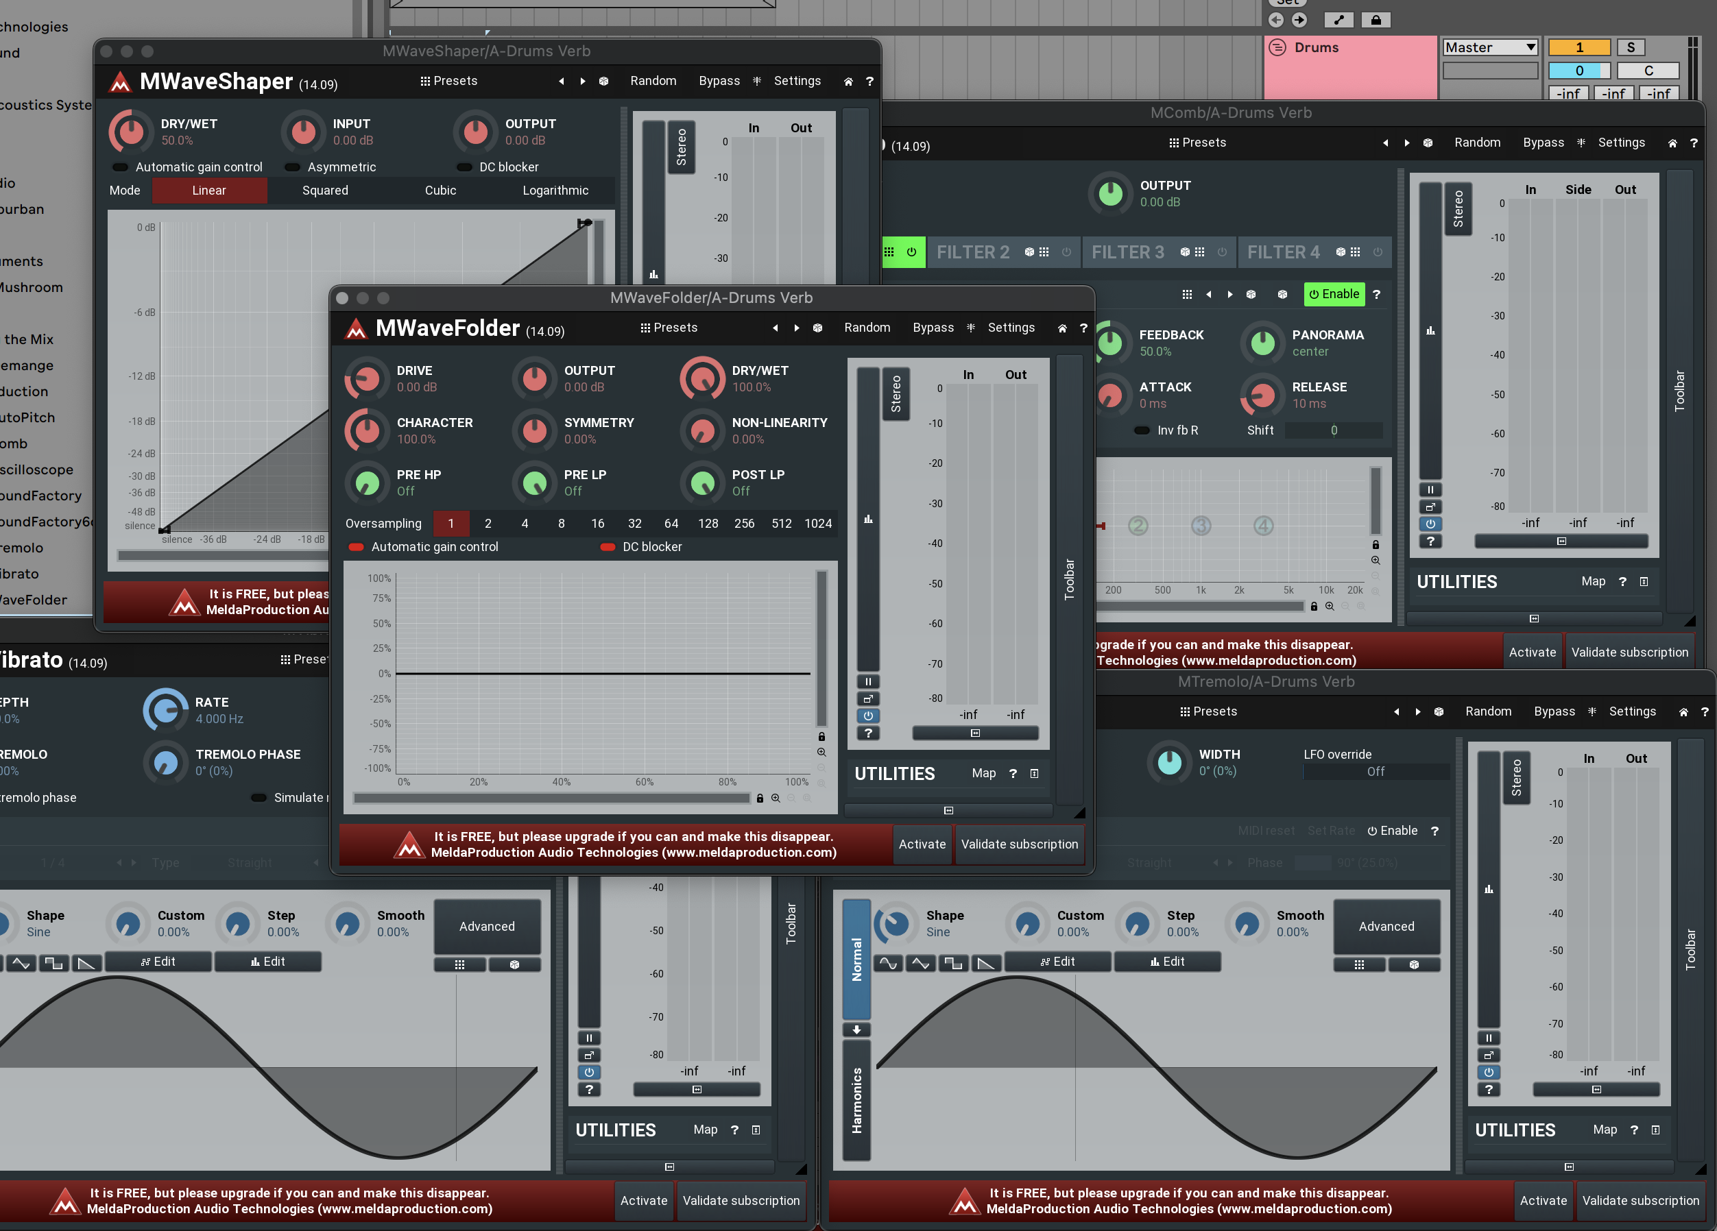Toggle Bypass in the MWaveFolder window
This screenshot has width=1717, height=1231.
point(933,328)
